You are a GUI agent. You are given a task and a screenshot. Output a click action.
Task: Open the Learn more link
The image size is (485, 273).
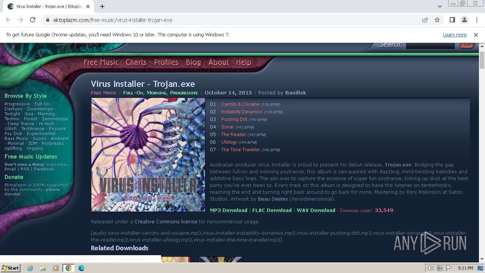tap(455, 35)
